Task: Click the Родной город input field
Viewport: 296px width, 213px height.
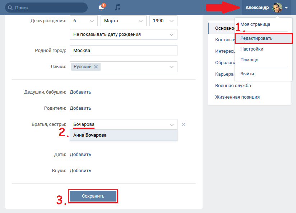Action: tap(123, 51)
